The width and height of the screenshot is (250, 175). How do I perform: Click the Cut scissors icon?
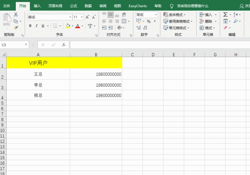click(16, 14)
